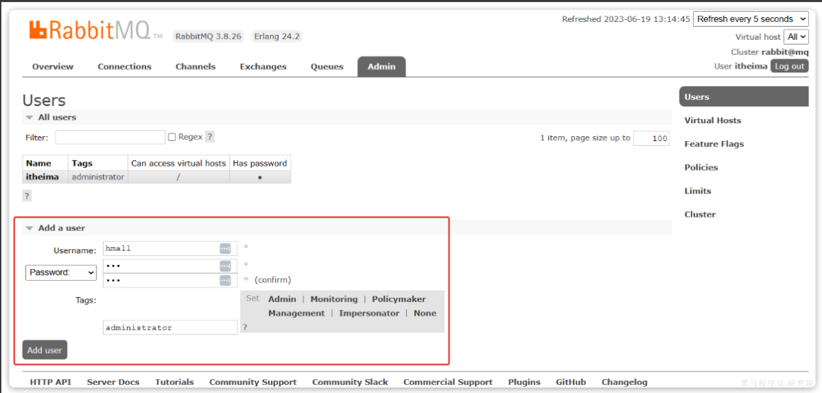Viewport: 822px width, 393px height.
Task: Enable the Regex filter checkbox
Action: tap(172, 137)
